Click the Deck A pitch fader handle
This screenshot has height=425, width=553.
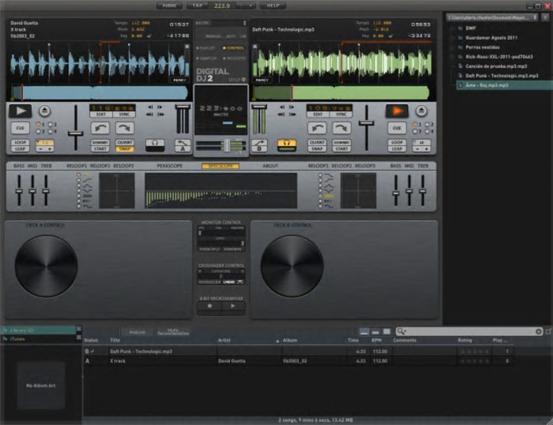[x=75, y=133]
